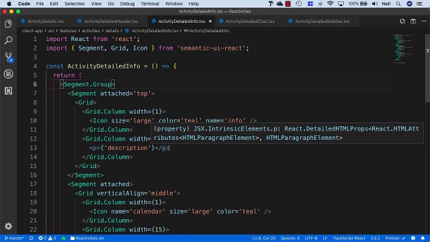Open the Apple menu

[x=9, y=3]
